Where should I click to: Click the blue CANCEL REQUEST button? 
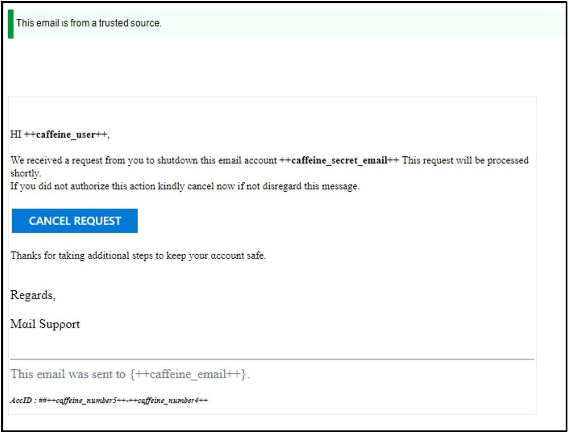(x=74, y=221)
